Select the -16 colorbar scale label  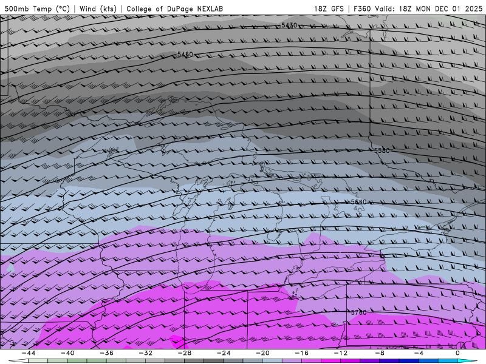[302, 353]
